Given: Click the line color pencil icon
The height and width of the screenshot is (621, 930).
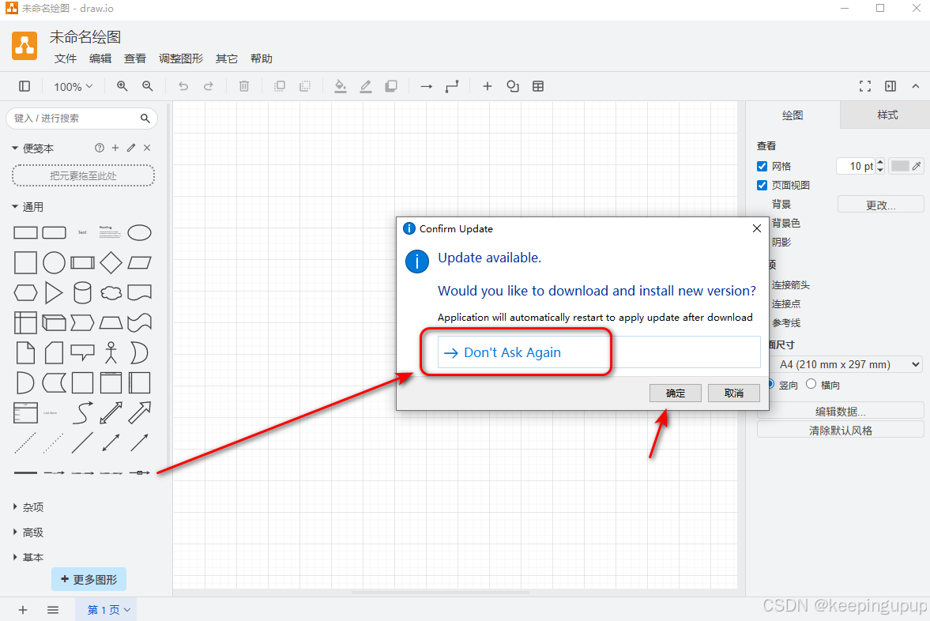Looking at the screenshot, I should [x=366, y=87].
